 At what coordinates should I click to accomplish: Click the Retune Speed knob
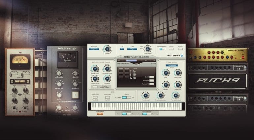coord(95,69)
